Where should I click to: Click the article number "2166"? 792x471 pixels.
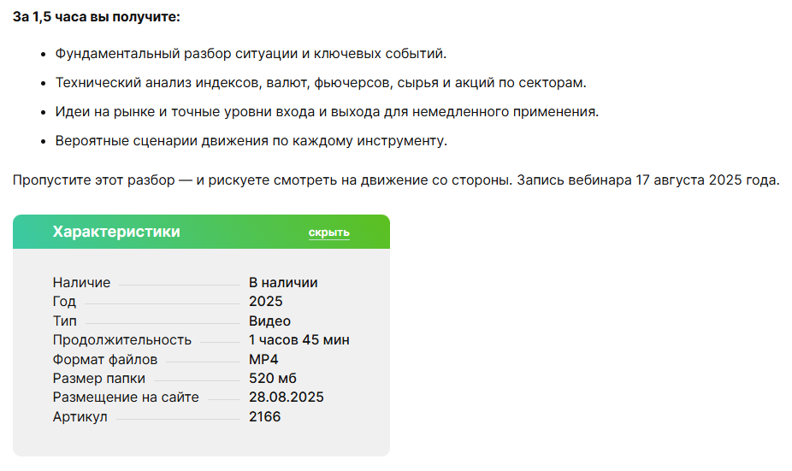point(264,417)
